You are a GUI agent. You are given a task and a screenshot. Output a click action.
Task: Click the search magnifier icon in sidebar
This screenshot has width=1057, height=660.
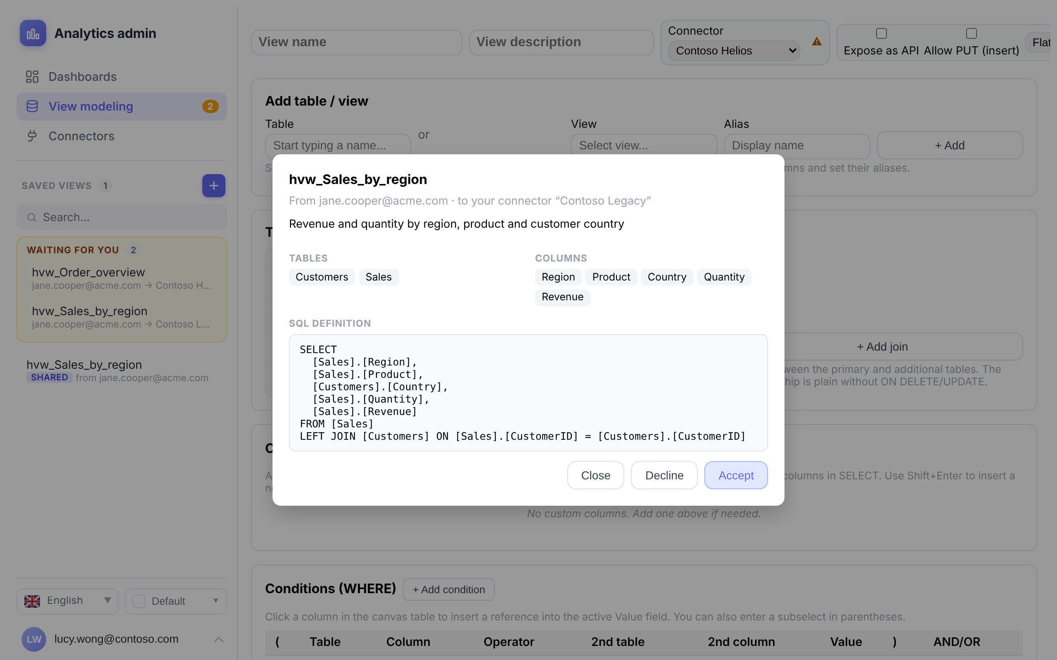(x=32, y=217)
